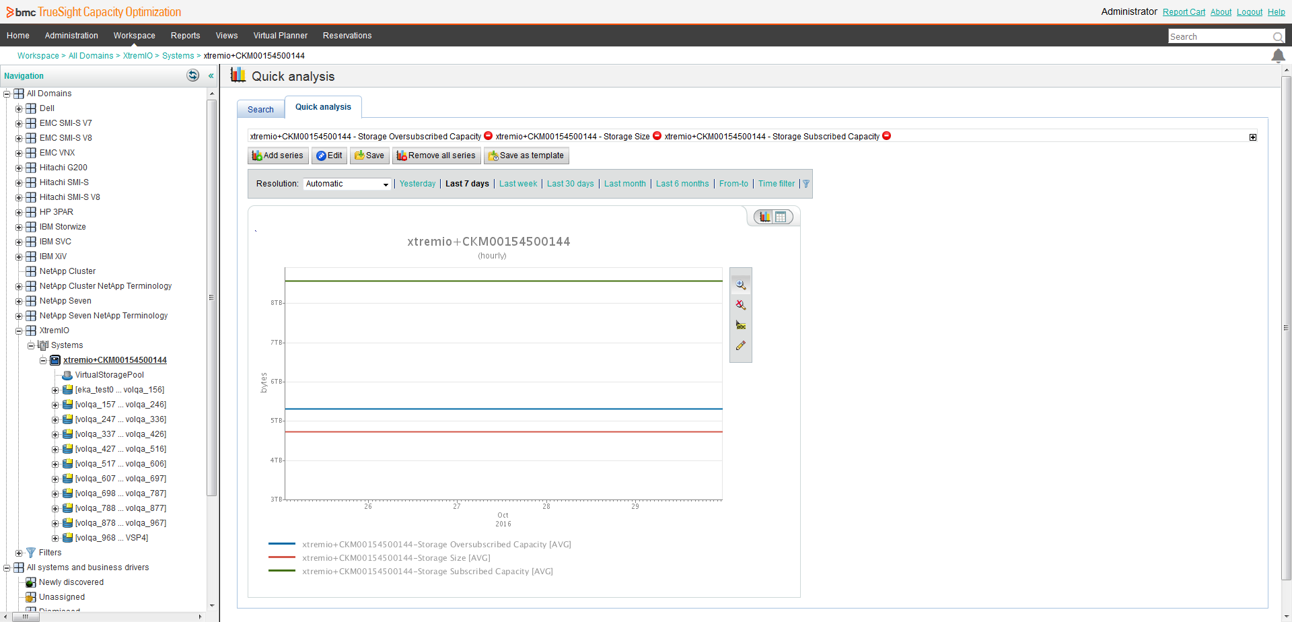Open the notifications bell
1292x622 pixels.
(1278, 56)
